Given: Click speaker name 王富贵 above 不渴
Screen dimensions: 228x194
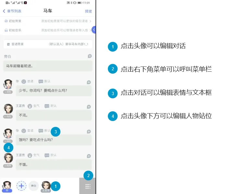Looking at the screenshot, I should point(20,106).
